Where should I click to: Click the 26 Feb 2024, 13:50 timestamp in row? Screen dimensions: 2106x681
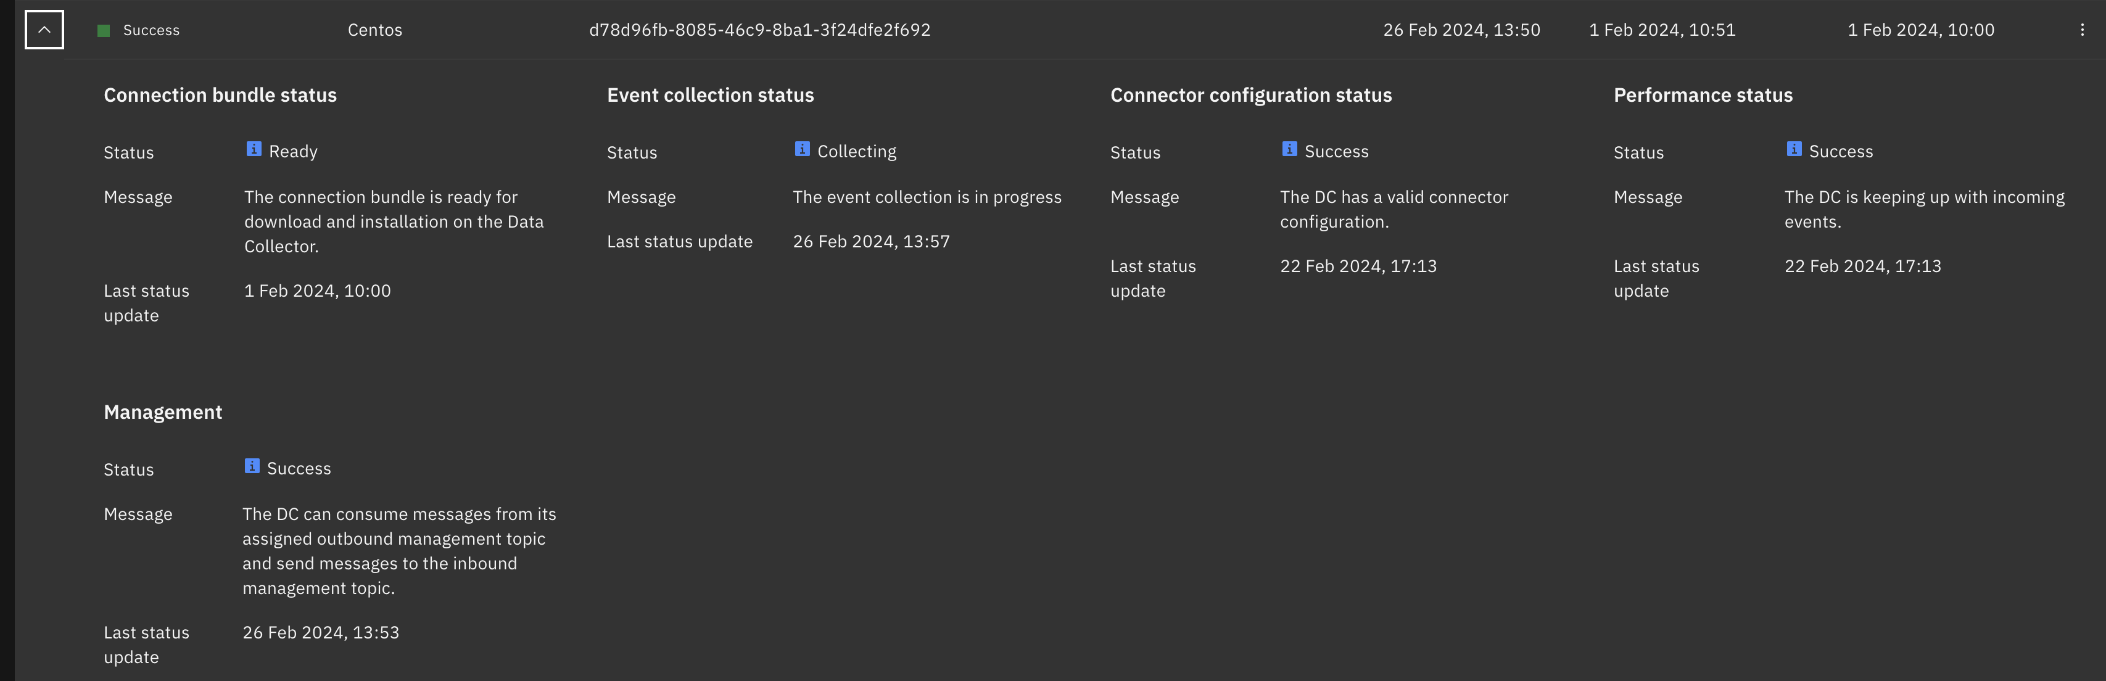click(1461, 30)
